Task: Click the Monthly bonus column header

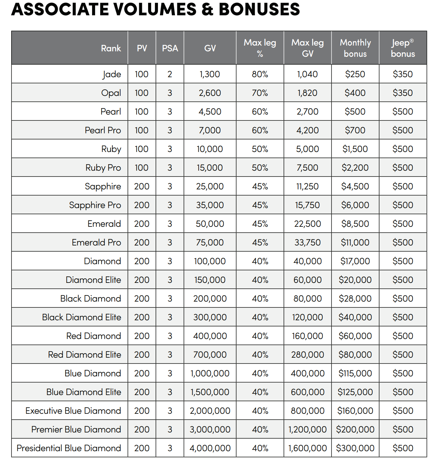Action: [x=355, y=48]
